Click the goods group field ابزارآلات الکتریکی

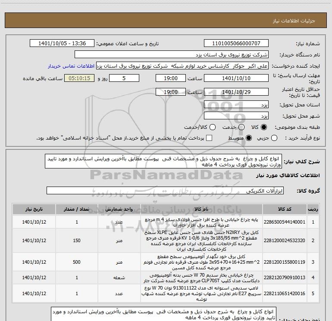coord(165,190)
